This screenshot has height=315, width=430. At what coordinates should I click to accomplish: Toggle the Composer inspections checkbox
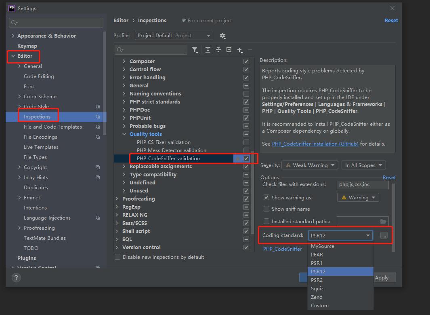coord(246,61)
